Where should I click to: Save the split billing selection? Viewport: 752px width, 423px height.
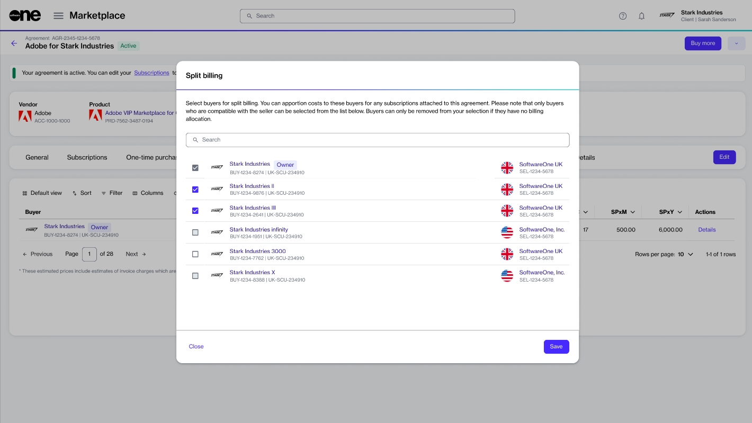tap(556, 347)
